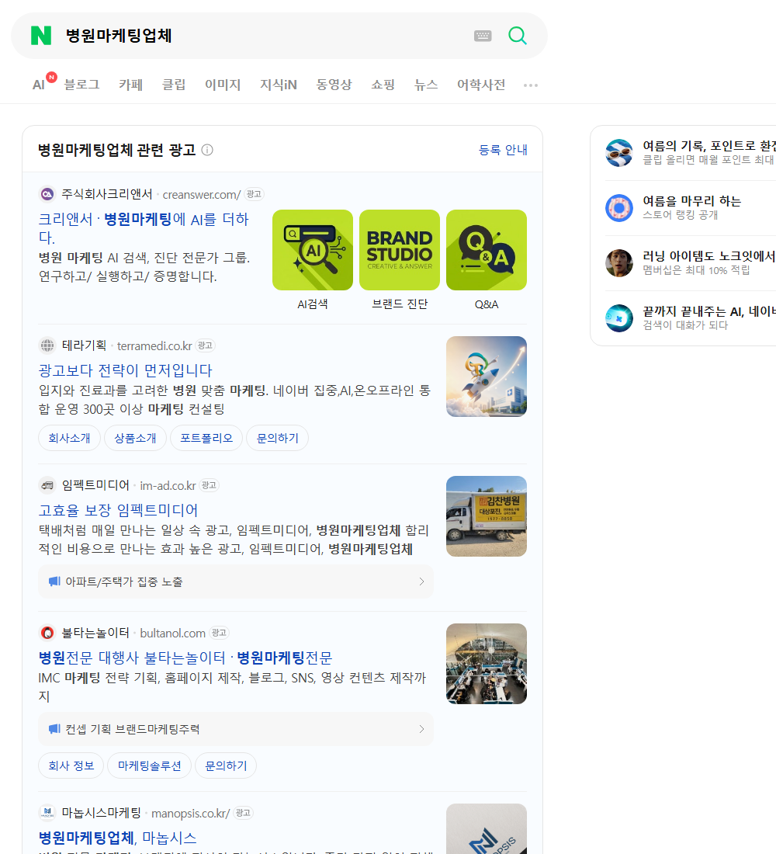Switch to the 지식iN tab

(x=279, y=85)
